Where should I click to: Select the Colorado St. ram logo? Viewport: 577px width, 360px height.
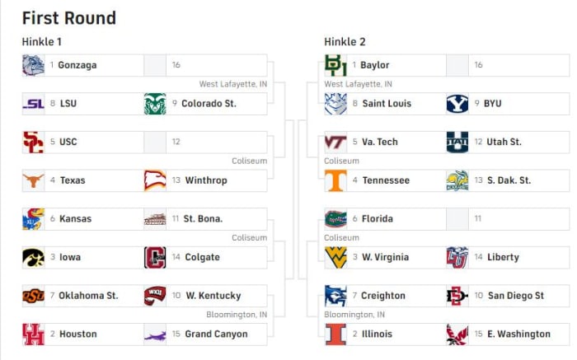[155, 104]
